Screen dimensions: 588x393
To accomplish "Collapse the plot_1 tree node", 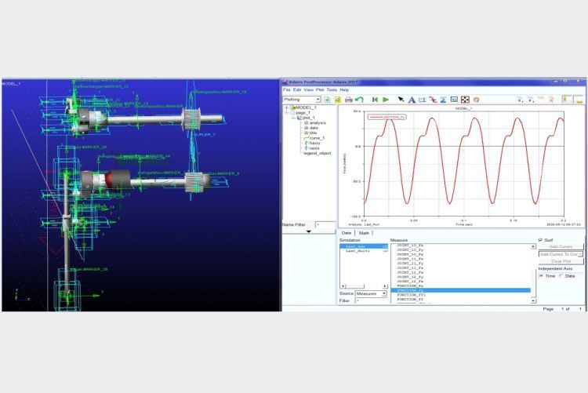I will click(x=293, y=118).
